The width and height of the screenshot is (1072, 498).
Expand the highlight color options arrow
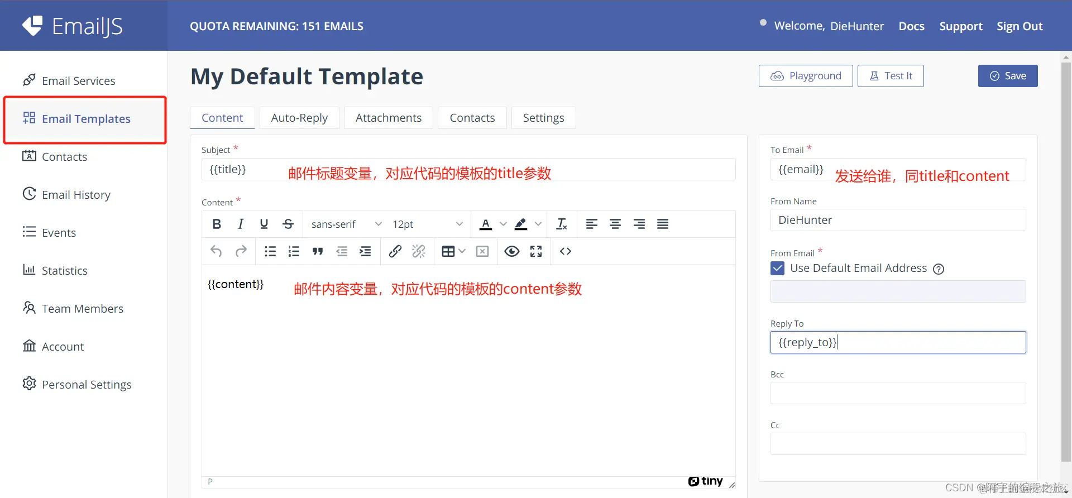pyautogui.click(x=538, y=224)
